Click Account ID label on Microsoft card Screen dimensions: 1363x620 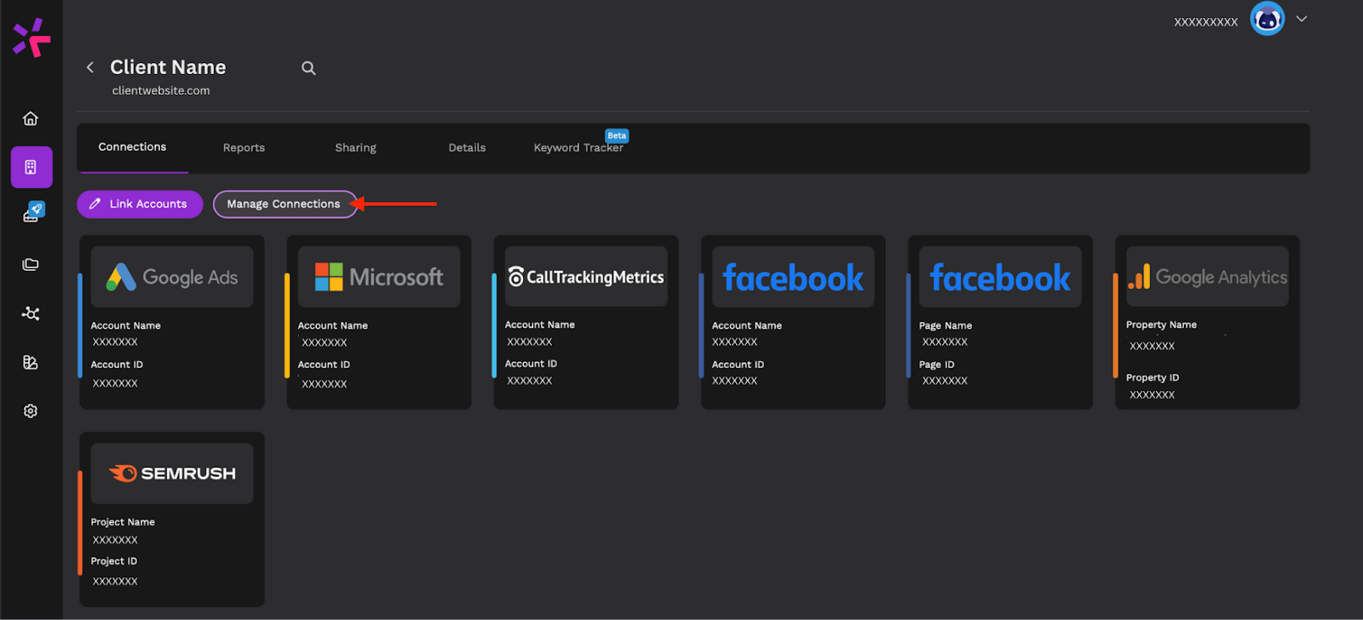click(x=324, y=365)
